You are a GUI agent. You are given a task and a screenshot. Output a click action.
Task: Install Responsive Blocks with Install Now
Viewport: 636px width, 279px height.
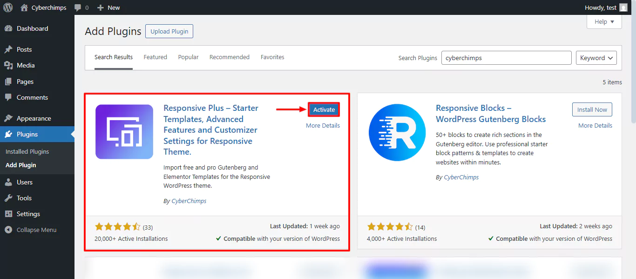tap(592, 109)
